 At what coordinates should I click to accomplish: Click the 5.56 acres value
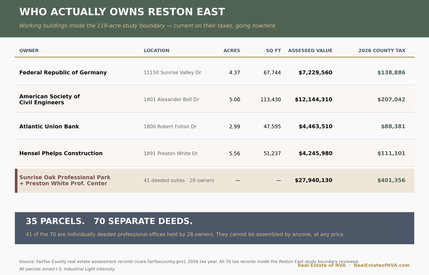coord(234,153)
